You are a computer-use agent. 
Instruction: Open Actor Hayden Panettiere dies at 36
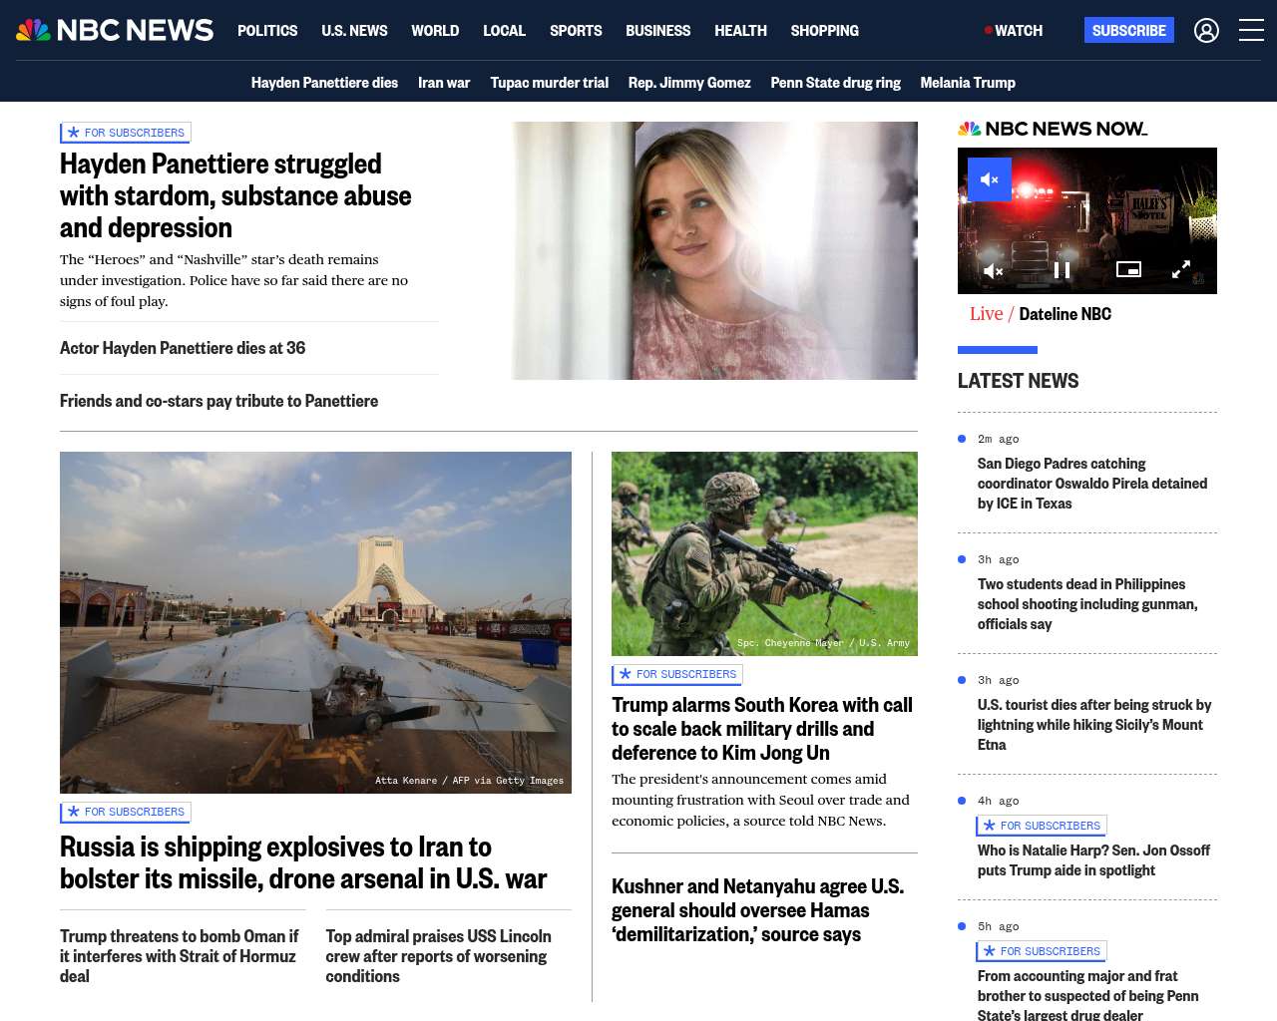point(183,348)
